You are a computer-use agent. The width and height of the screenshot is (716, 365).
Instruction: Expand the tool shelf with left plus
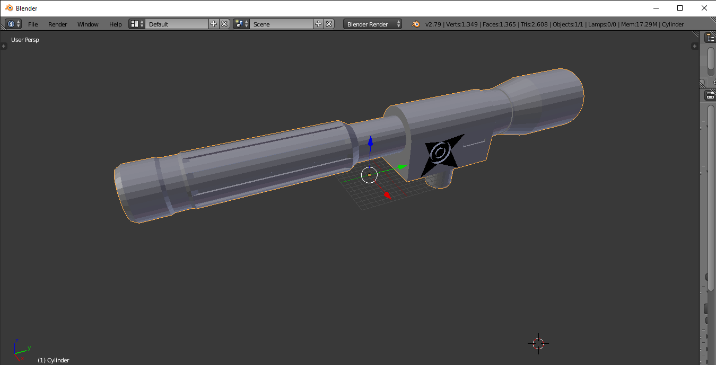(x=4, y=46)
